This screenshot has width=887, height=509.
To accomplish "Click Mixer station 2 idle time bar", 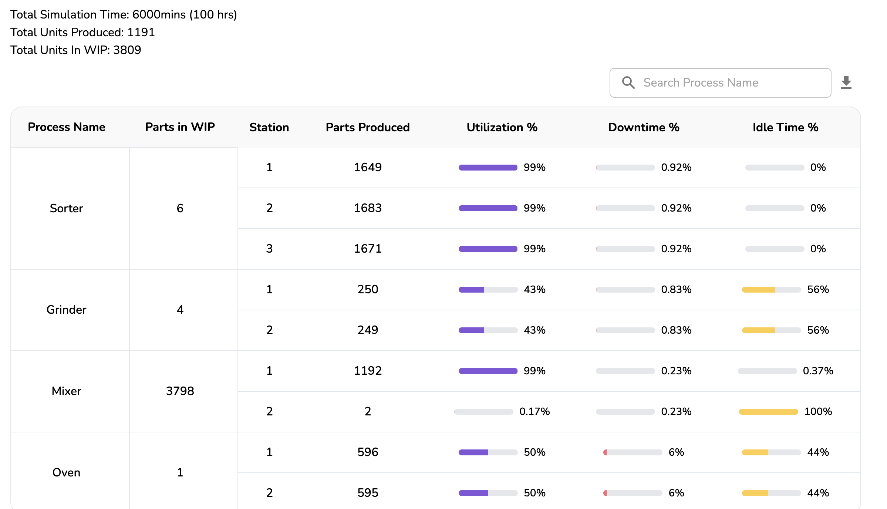I will (x=768, y=412).
